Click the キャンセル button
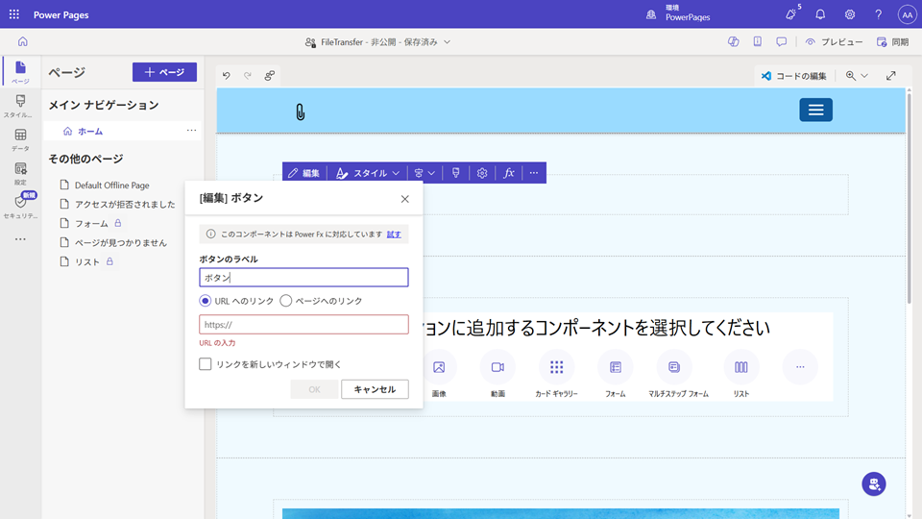922x519 pixels. coord(375,389)
